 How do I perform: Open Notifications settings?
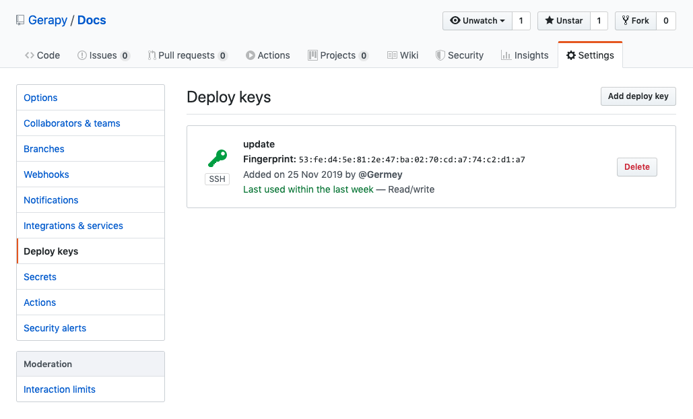pyautogui.click(x=91, y=200)
